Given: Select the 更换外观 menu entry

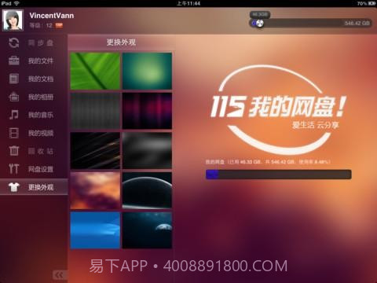Looking at the screenshot, I should tap(34, 187).
